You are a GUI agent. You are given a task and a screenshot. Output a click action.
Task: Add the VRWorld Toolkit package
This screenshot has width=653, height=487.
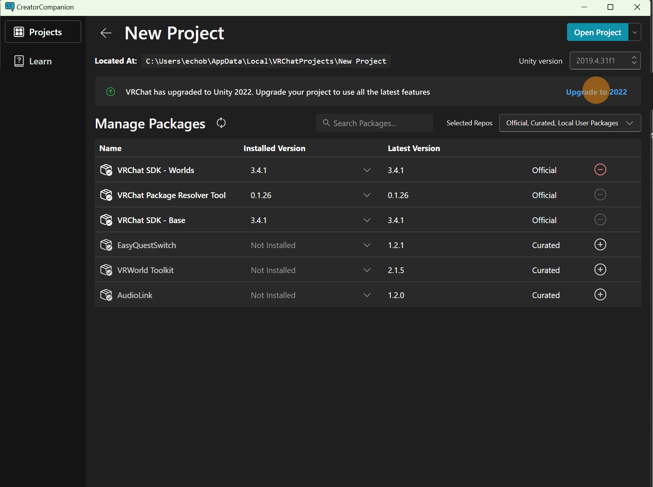[x=600, y=269]
